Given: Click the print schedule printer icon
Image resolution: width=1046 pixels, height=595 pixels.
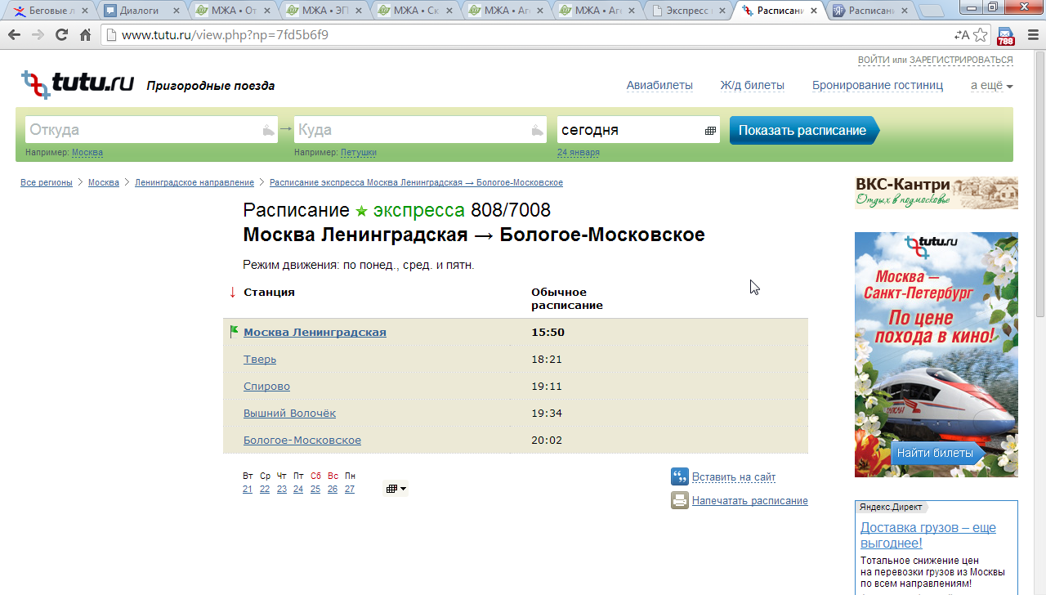Looking at the screenshot, I should click(x=680, y=500).
